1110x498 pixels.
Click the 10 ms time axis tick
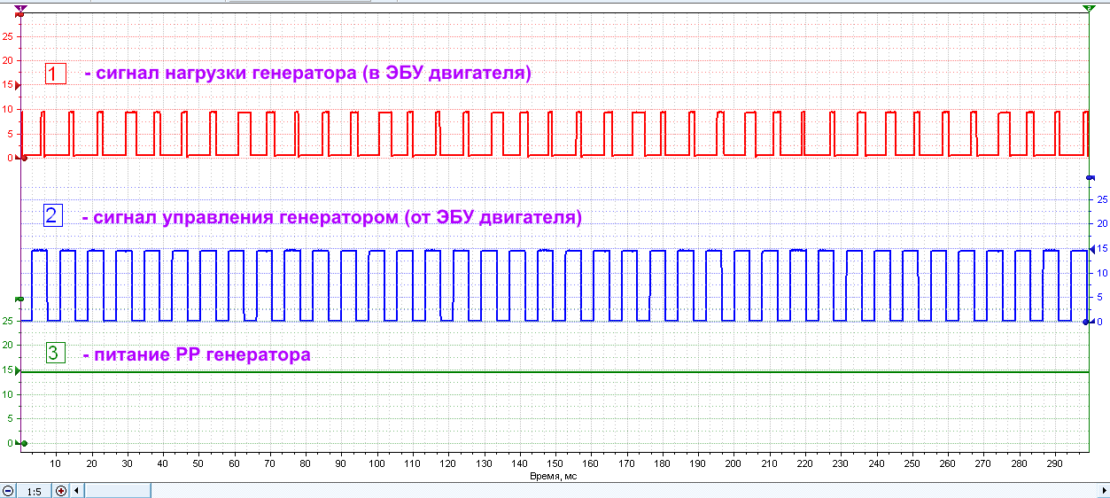coord(56,463)
